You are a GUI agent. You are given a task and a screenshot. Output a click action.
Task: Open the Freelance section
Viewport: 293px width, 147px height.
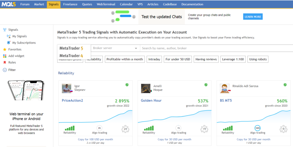click(x=70, y=4)
